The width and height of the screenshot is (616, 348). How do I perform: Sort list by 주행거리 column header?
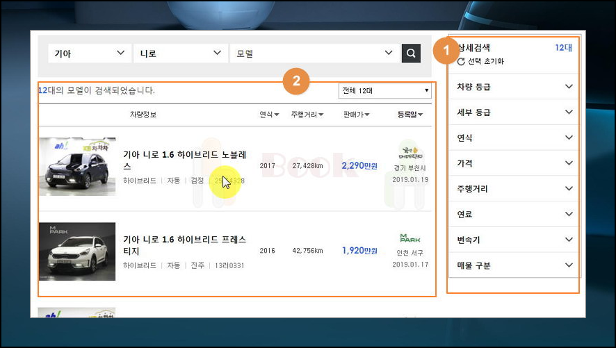[x=307, y=115]
